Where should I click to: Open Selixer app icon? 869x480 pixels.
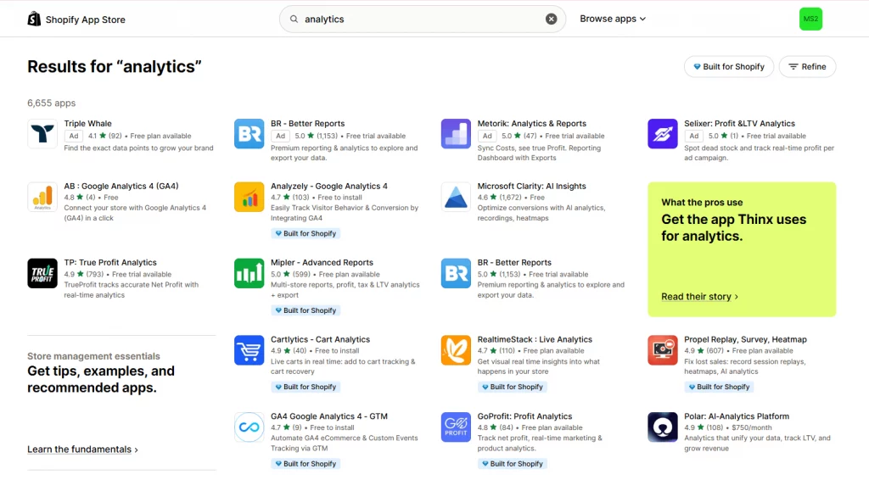point(662,133)
